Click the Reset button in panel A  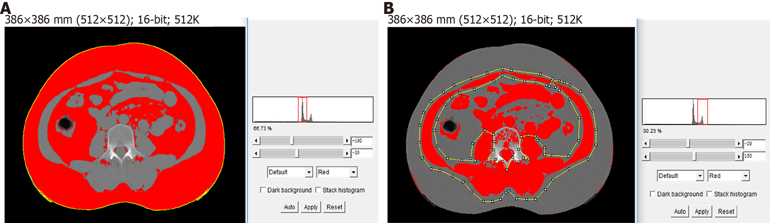coord(334,207)
